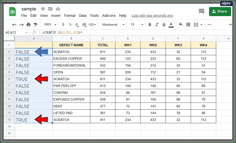236x143 pixels.
Task: Click the select all corner box
Action: pyautogui.click(x=9, y=39)
